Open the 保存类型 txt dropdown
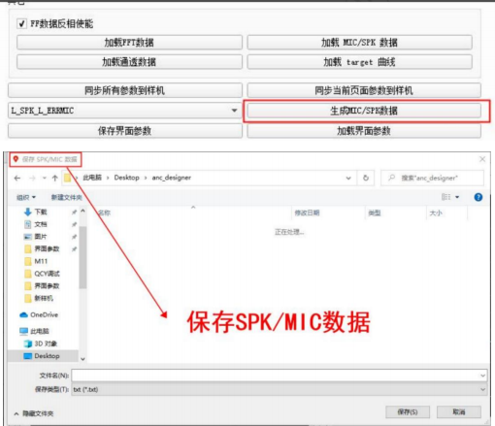Screen dimensions: 495x426 click(x=279, y=389)
